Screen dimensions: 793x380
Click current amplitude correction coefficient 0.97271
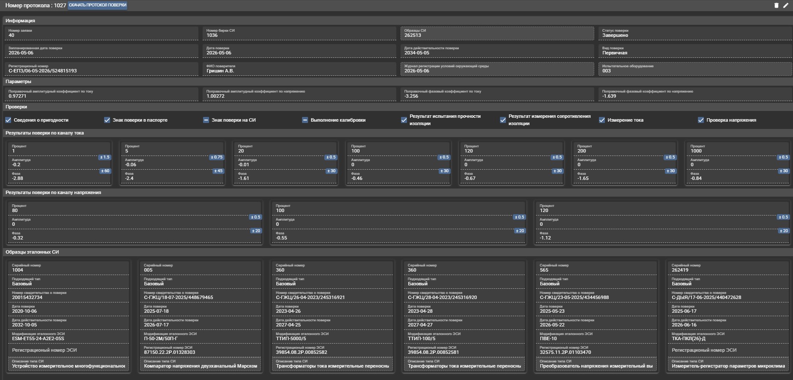[102, 94]
